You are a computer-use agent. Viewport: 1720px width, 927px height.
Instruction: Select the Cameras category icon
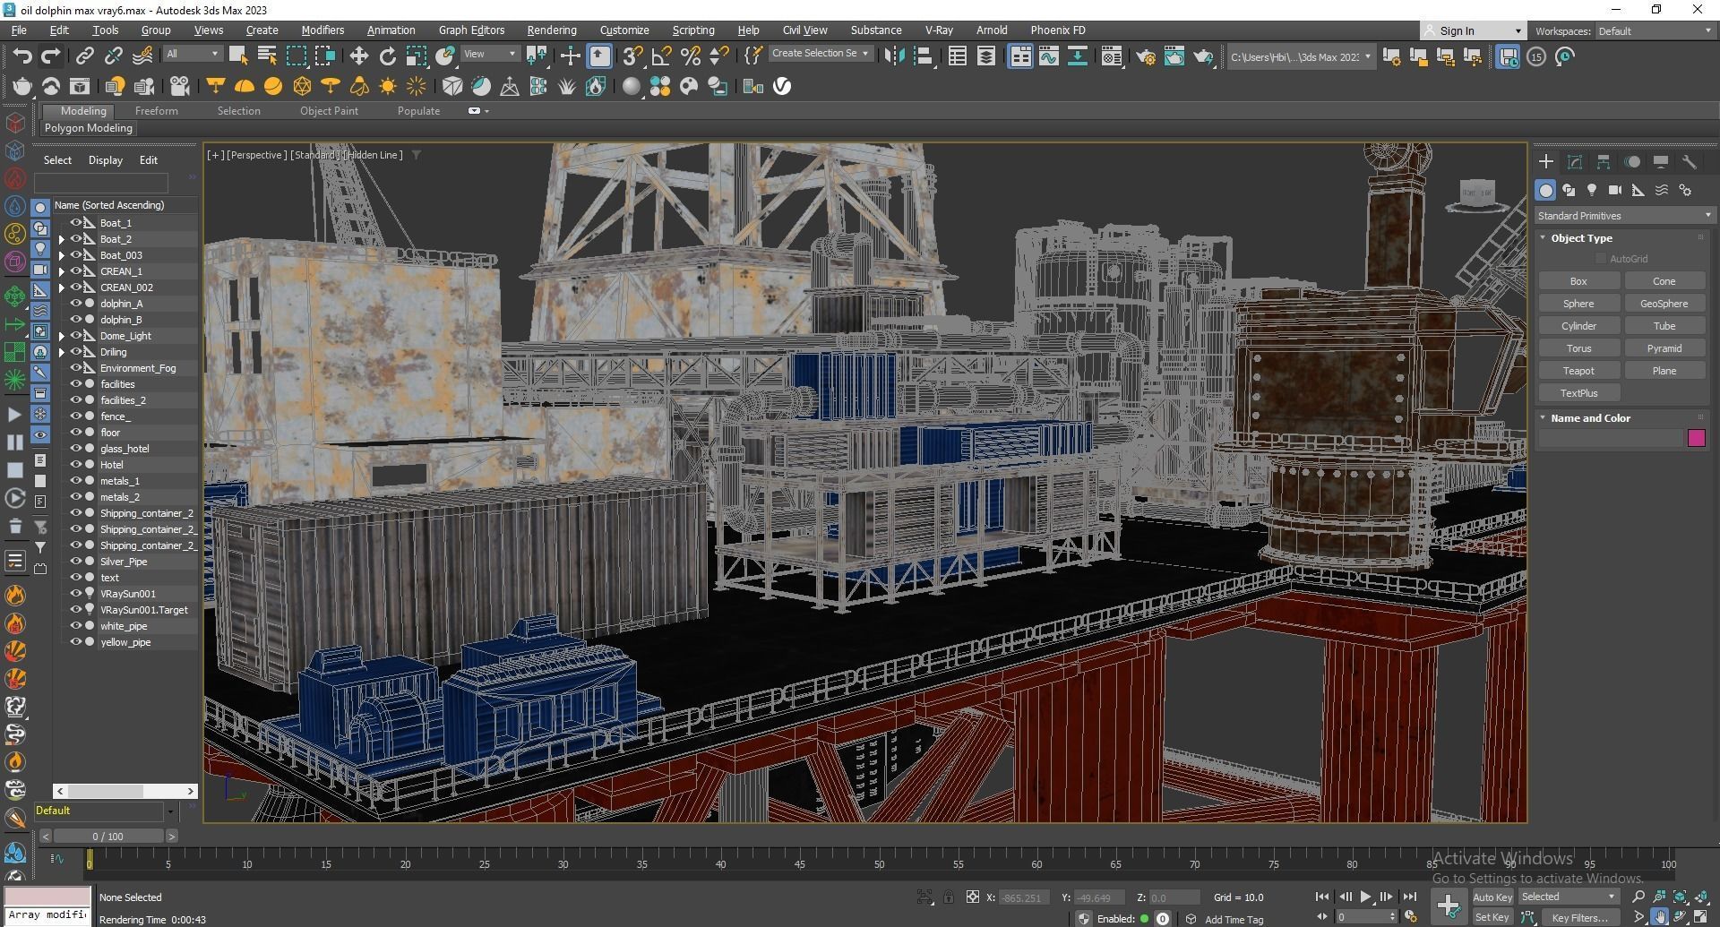click(x=1615, y=190)
